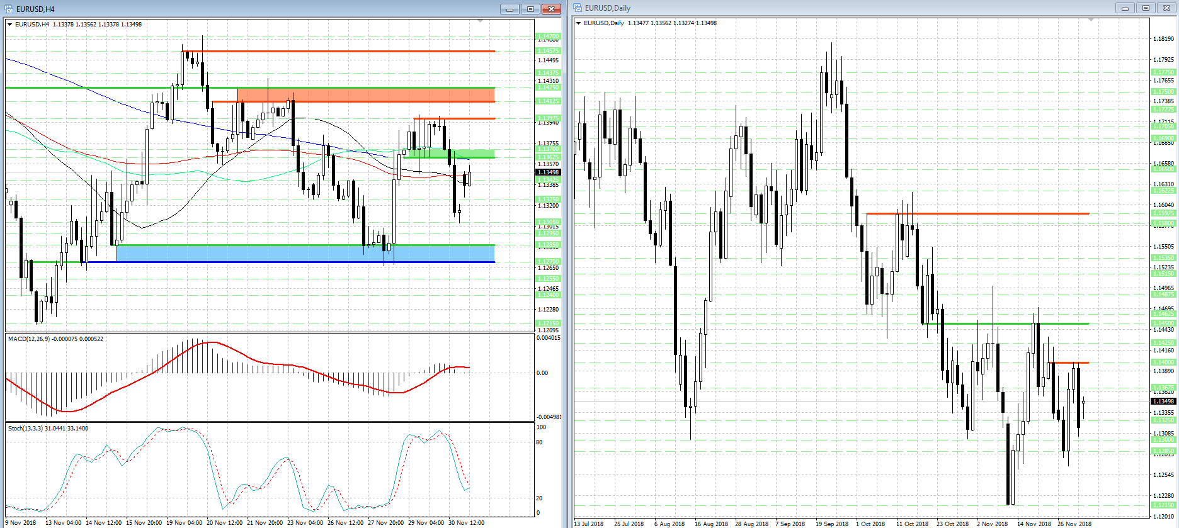The height and width of the screenshot is (528, 1179).
Task: Click the EURUSD,Daily window title icon
Action: tap(578, 8)
